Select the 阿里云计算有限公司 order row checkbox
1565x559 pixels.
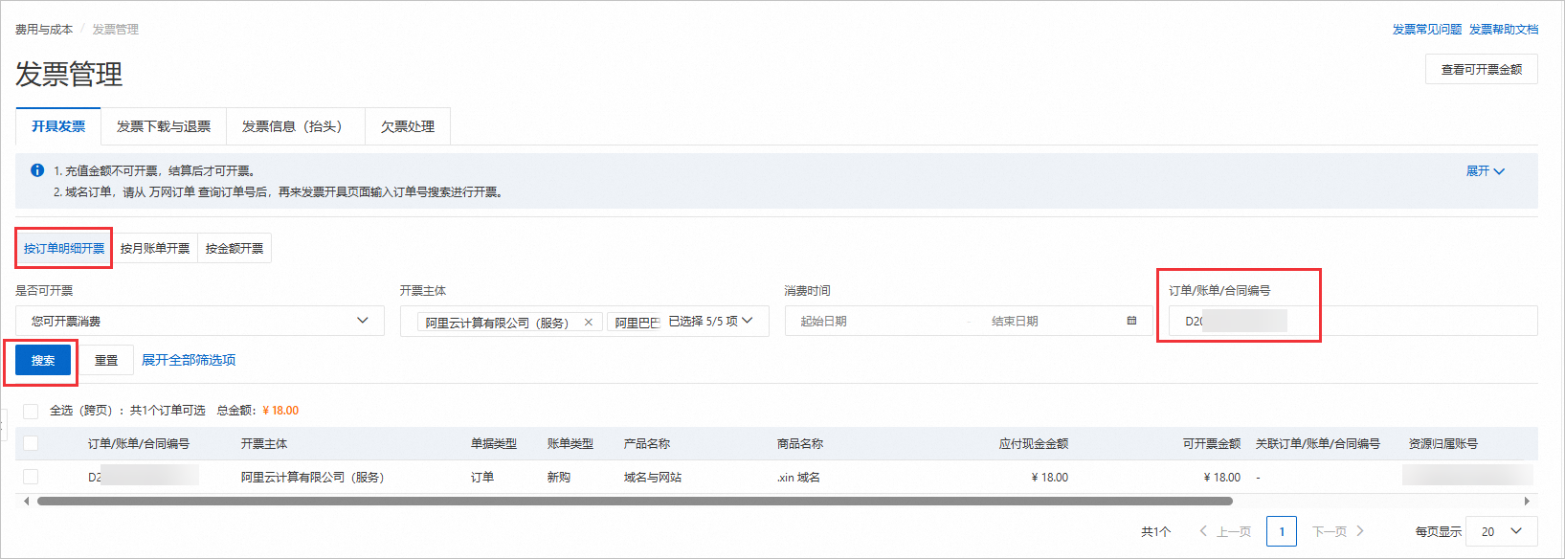pyautogui.click(x=31, y=477)
